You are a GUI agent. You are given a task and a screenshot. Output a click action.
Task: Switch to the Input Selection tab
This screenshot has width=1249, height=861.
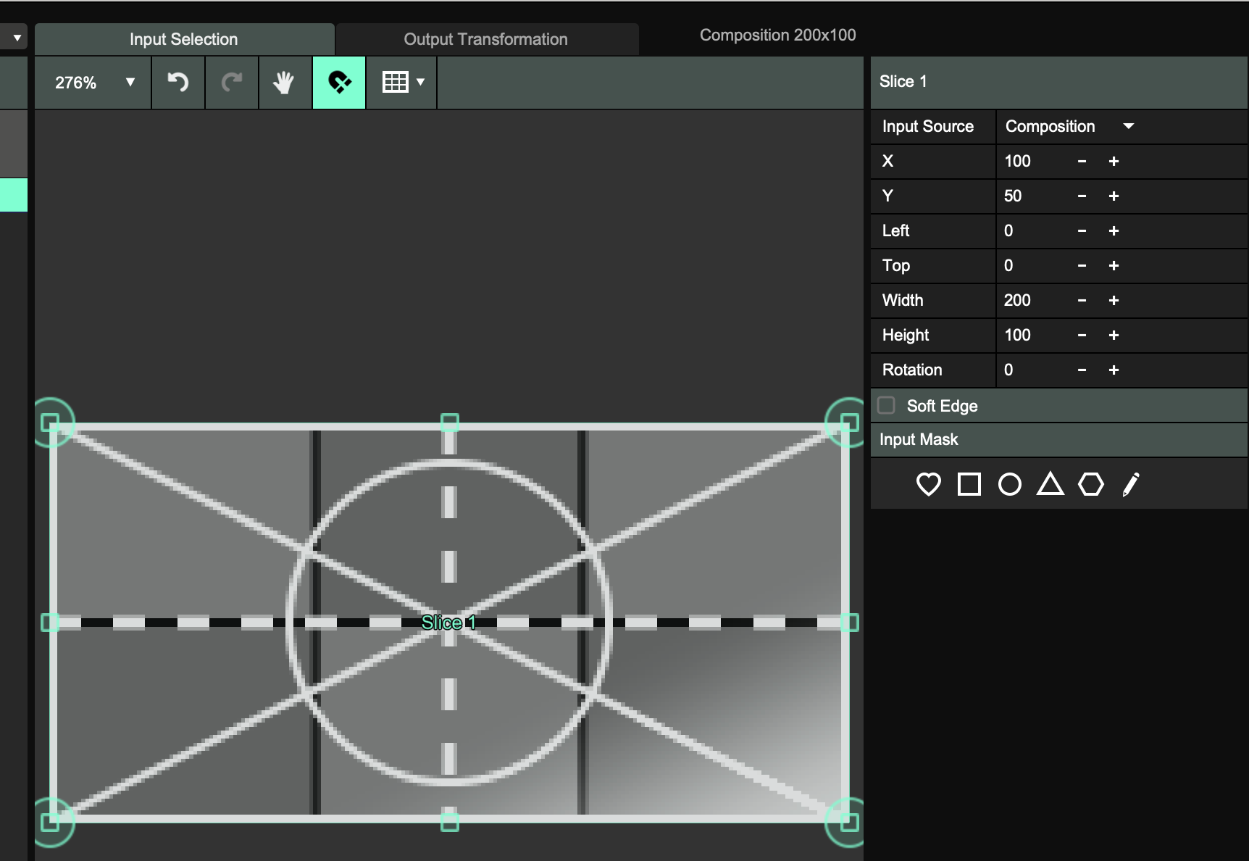click(x=184, y=39)
